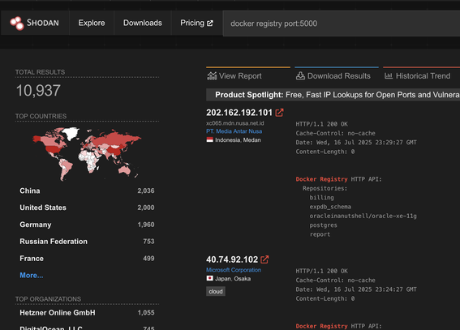Filter results by United States
The image size is (460, 330).
[x=43, y=208]
